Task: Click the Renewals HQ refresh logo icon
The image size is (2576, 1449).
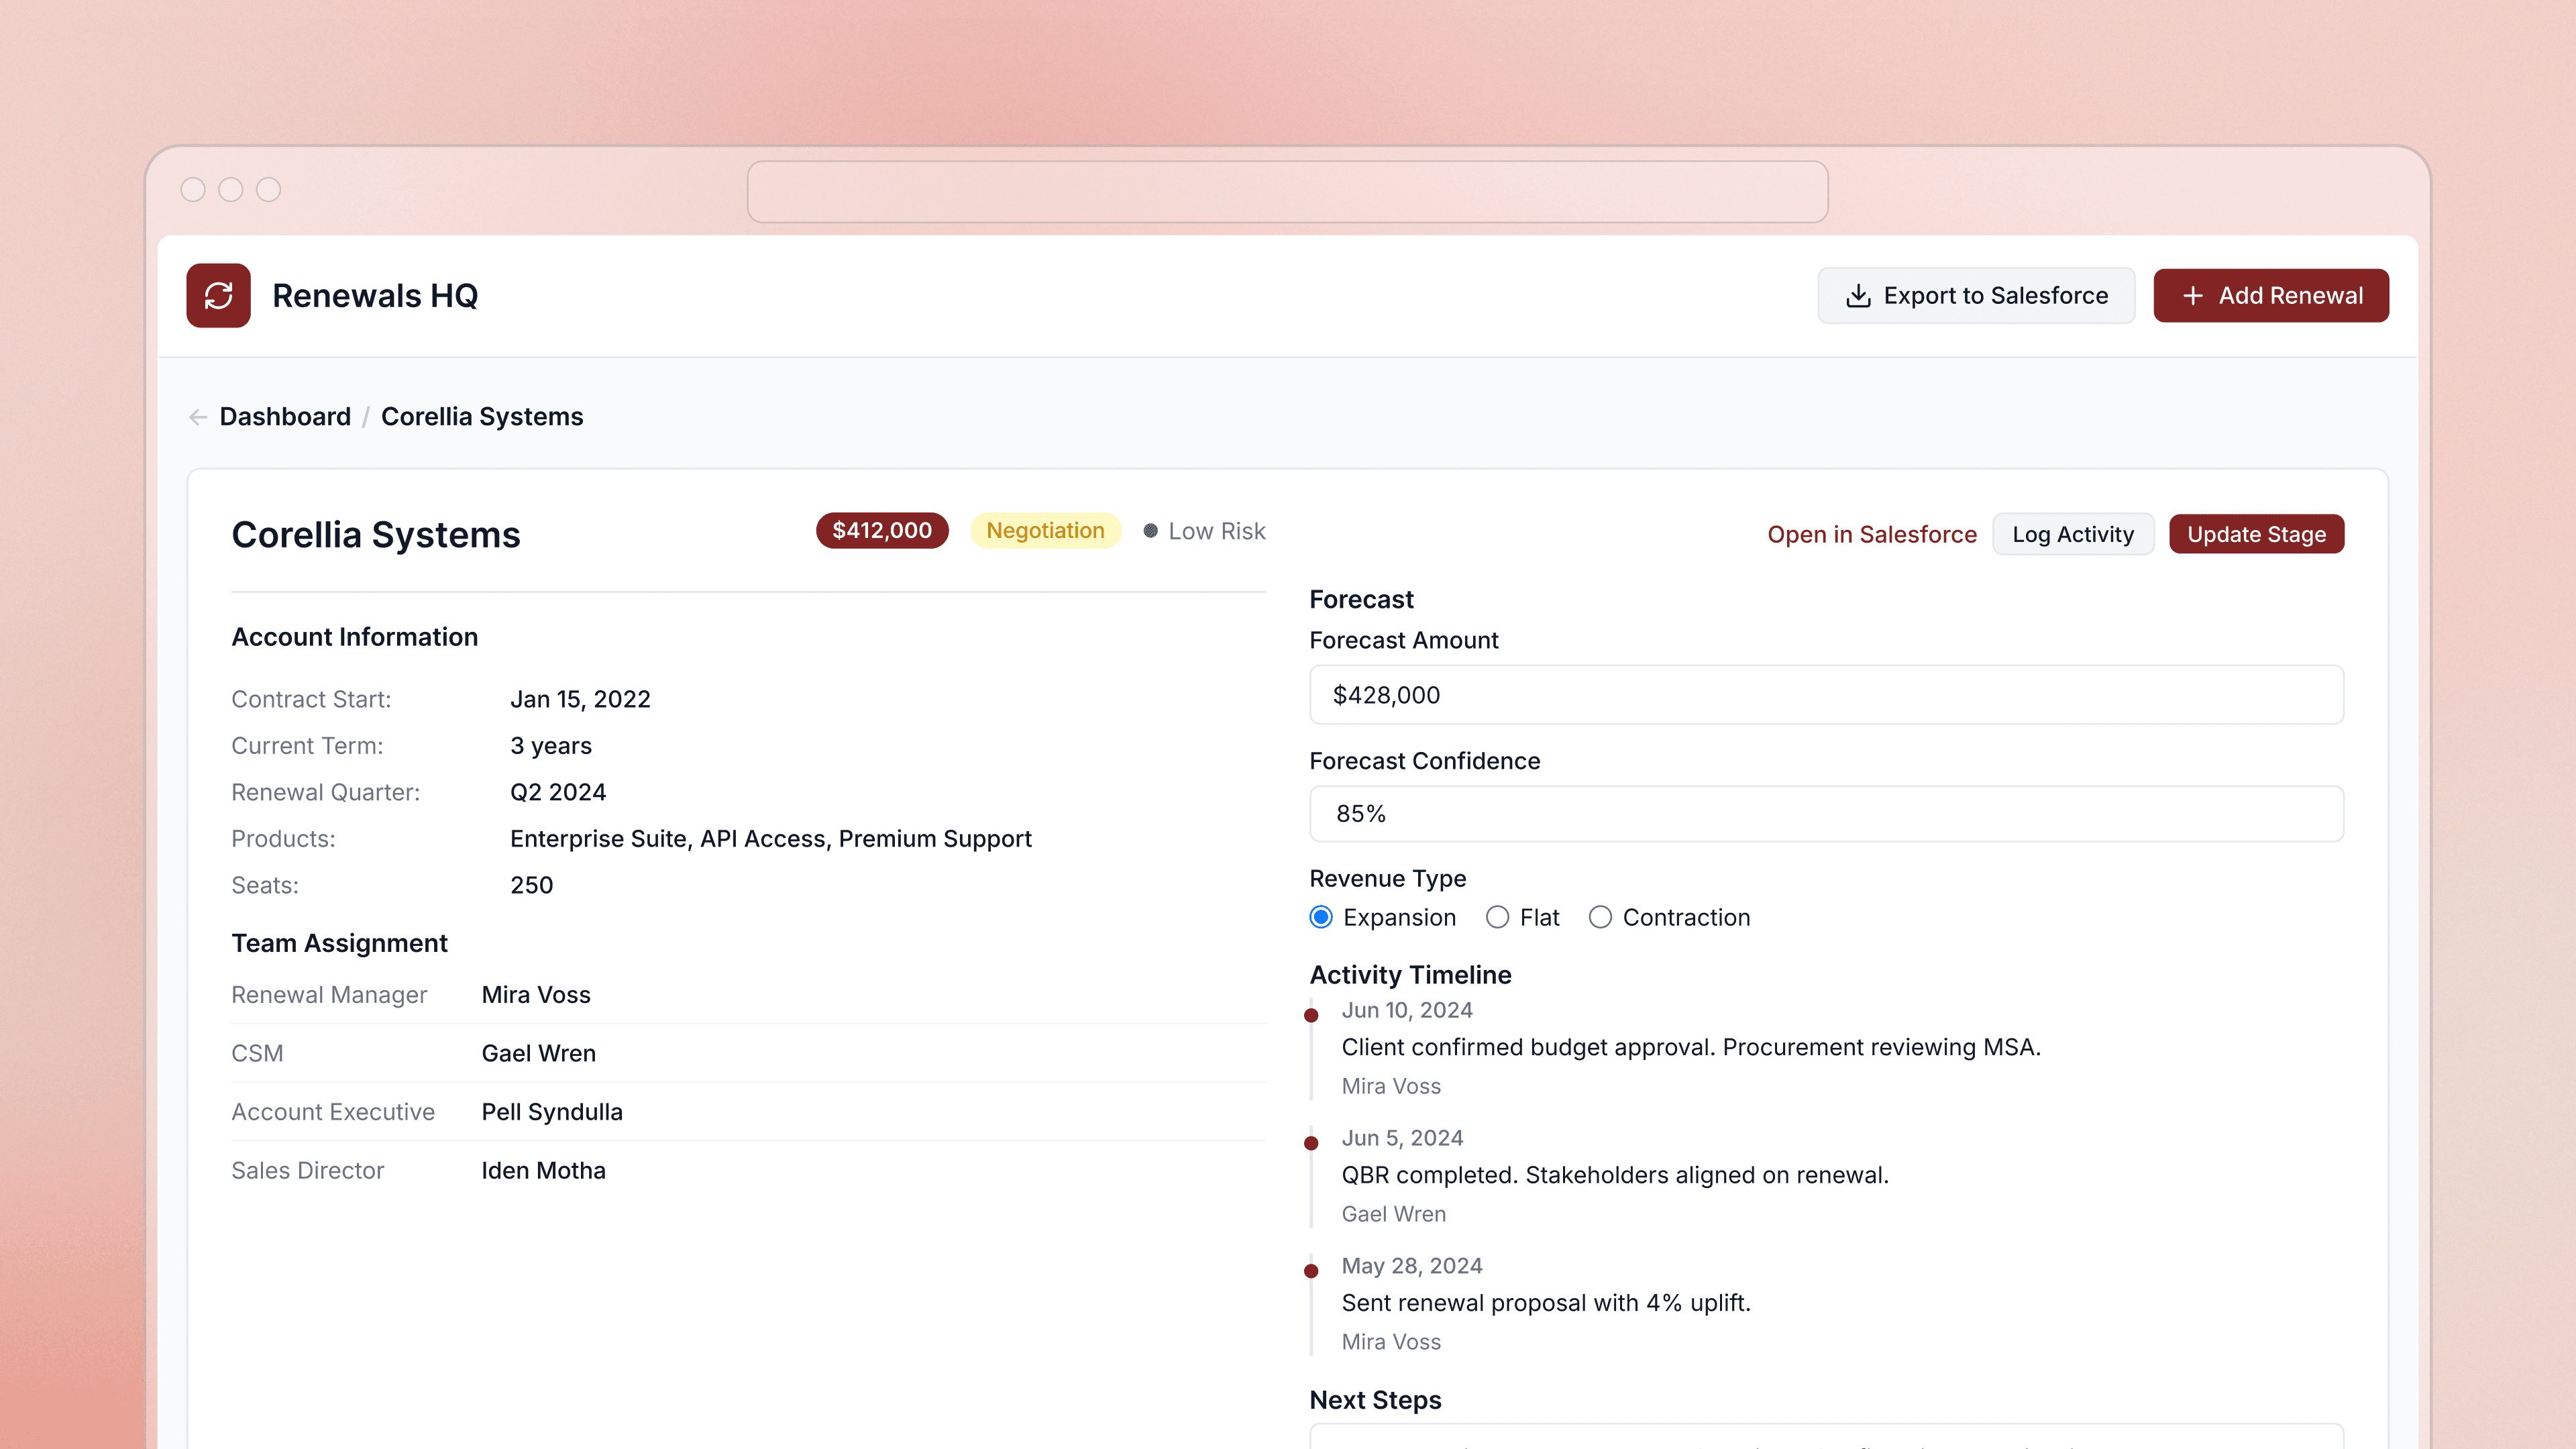Action: tap(218, 295)
